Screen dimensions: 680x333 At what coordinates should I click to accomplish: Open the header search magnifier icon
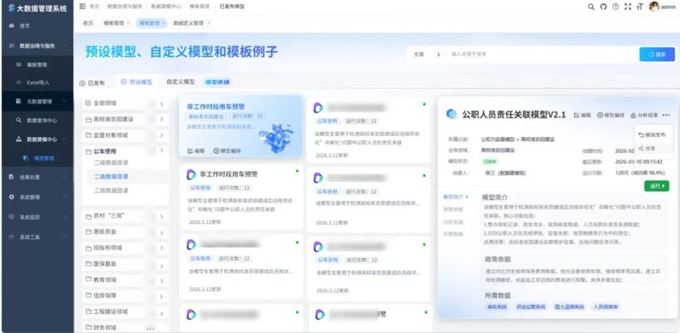[x=591, y=7]
